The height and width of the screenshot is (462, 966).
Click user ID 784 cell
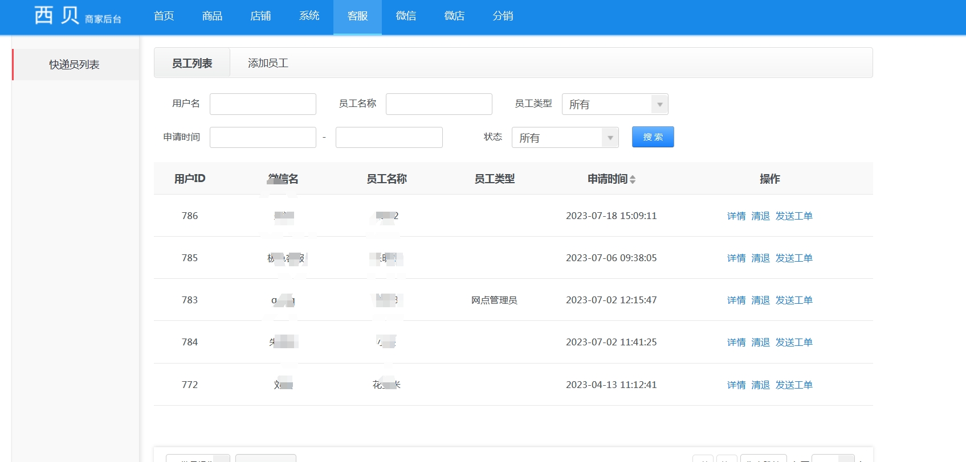click(190, 342)
